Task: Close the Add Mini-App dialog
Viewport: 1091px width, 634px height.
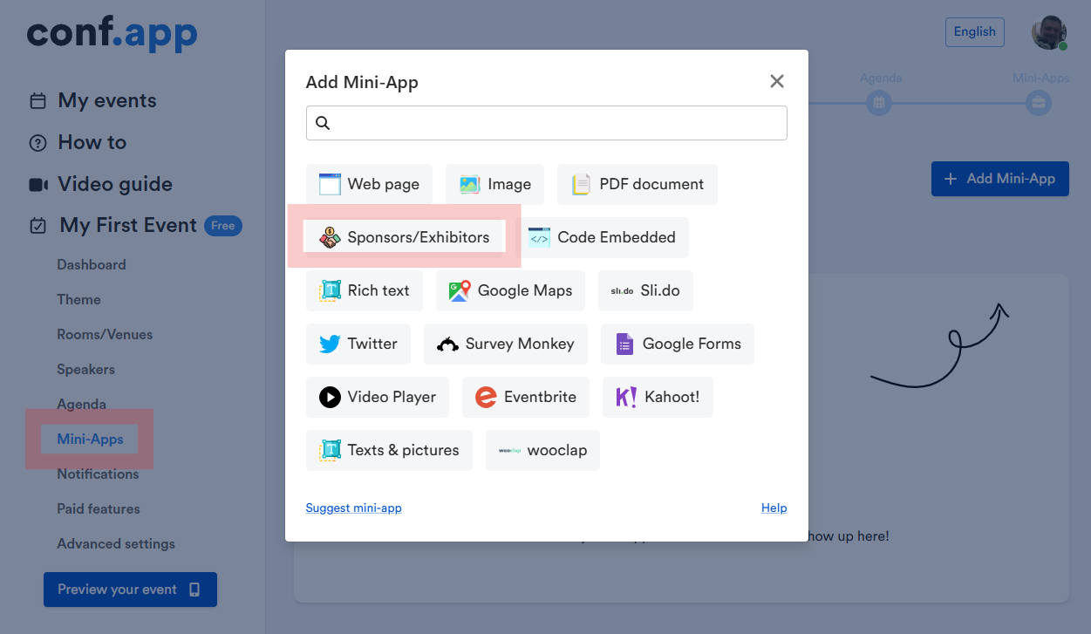Action: [776, 81]
